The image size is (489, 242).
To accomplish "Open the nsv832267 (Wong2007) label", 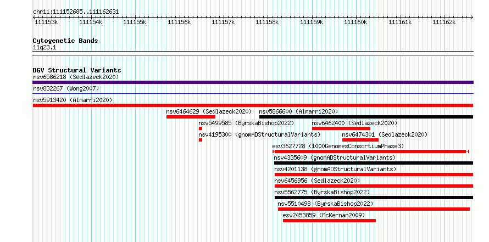I will click(x=66, y=88).
